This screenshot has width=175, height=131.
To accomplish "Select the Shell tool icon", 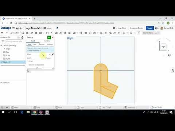I will (x=65, y=33).
